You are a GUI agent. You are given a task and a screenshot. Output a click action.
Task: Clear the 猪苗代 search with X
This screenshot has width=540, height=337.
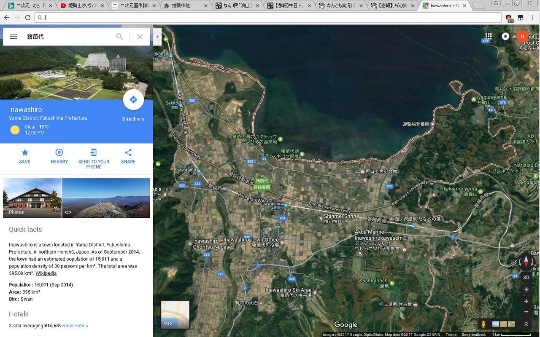click(140, 37)
